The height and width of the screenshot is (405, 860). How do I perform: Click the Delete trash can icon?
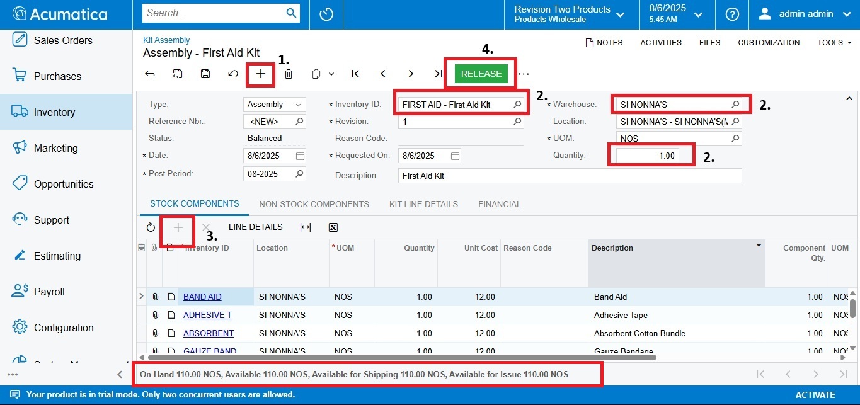289,74
